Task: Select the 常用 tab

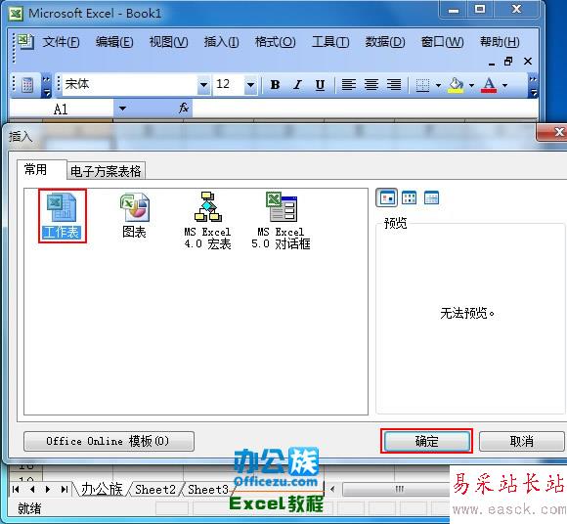Action: (42, 169)
